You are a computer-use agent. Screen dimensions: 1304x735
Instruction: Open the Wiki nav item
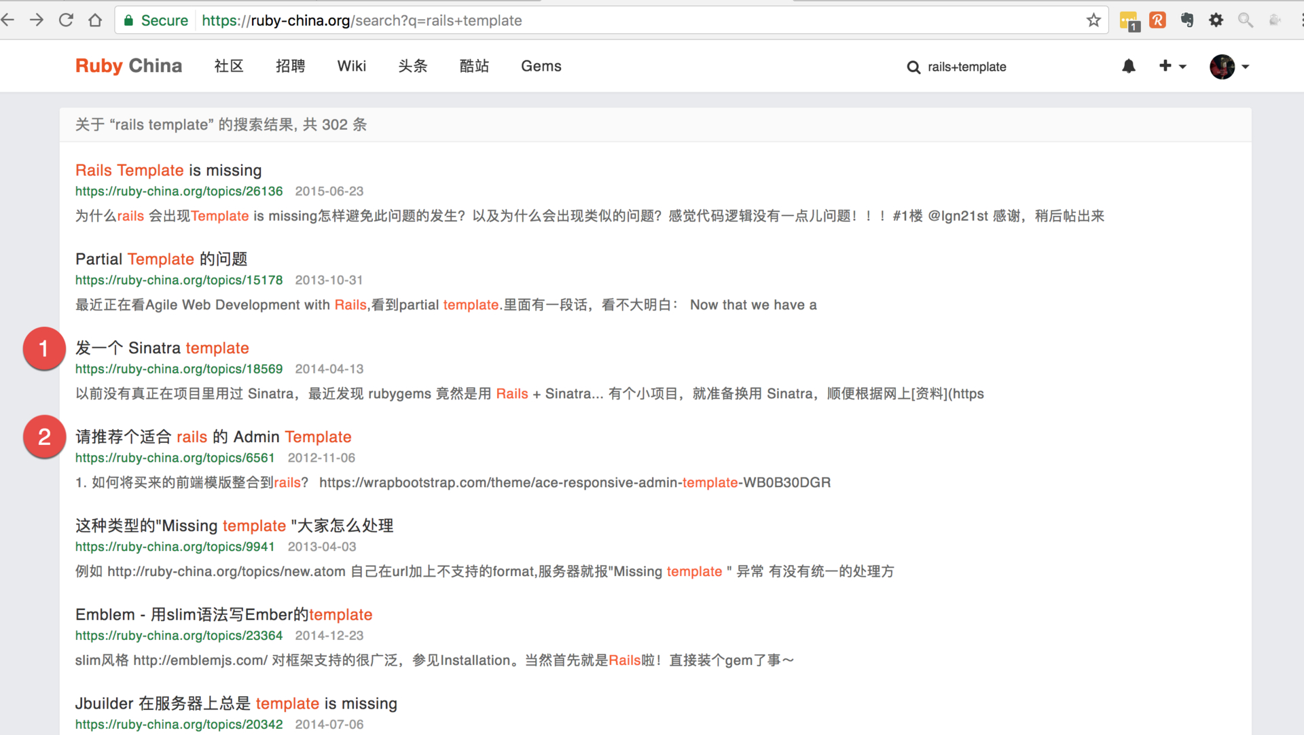(x=352, y=66)
